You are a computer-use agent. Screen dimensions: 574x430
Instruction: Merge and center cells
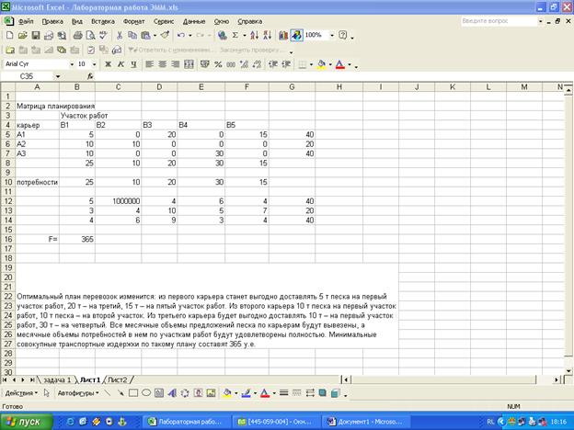[x=189, y=64]
